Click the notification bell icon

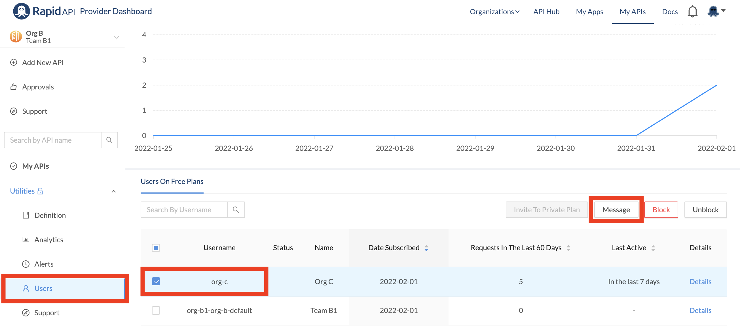coord(692,12)
